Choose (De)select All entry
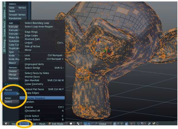 coord(42,111)
